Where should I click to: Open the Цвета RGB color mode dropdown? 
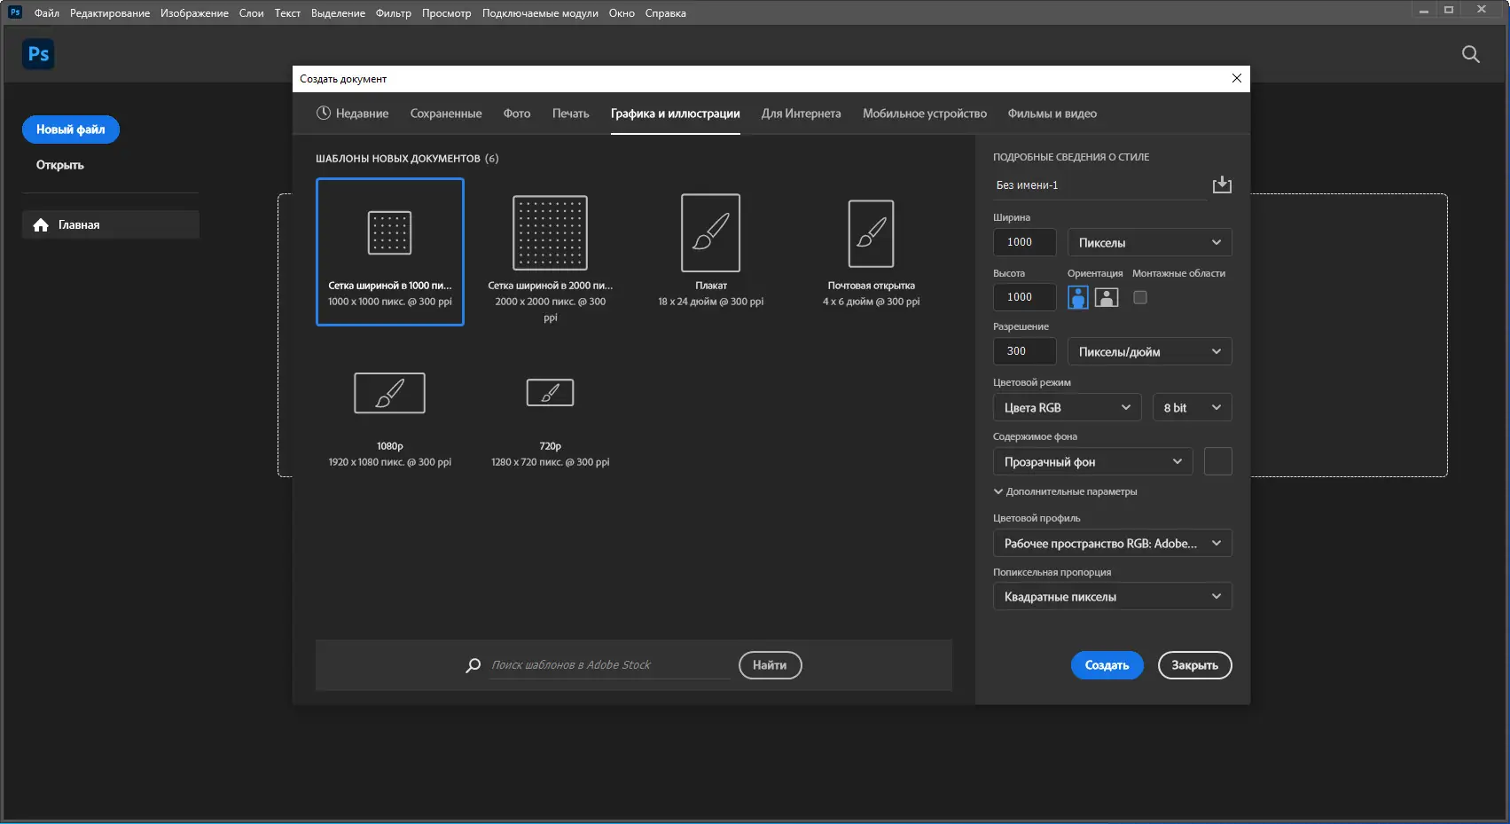coord(1067,407)
